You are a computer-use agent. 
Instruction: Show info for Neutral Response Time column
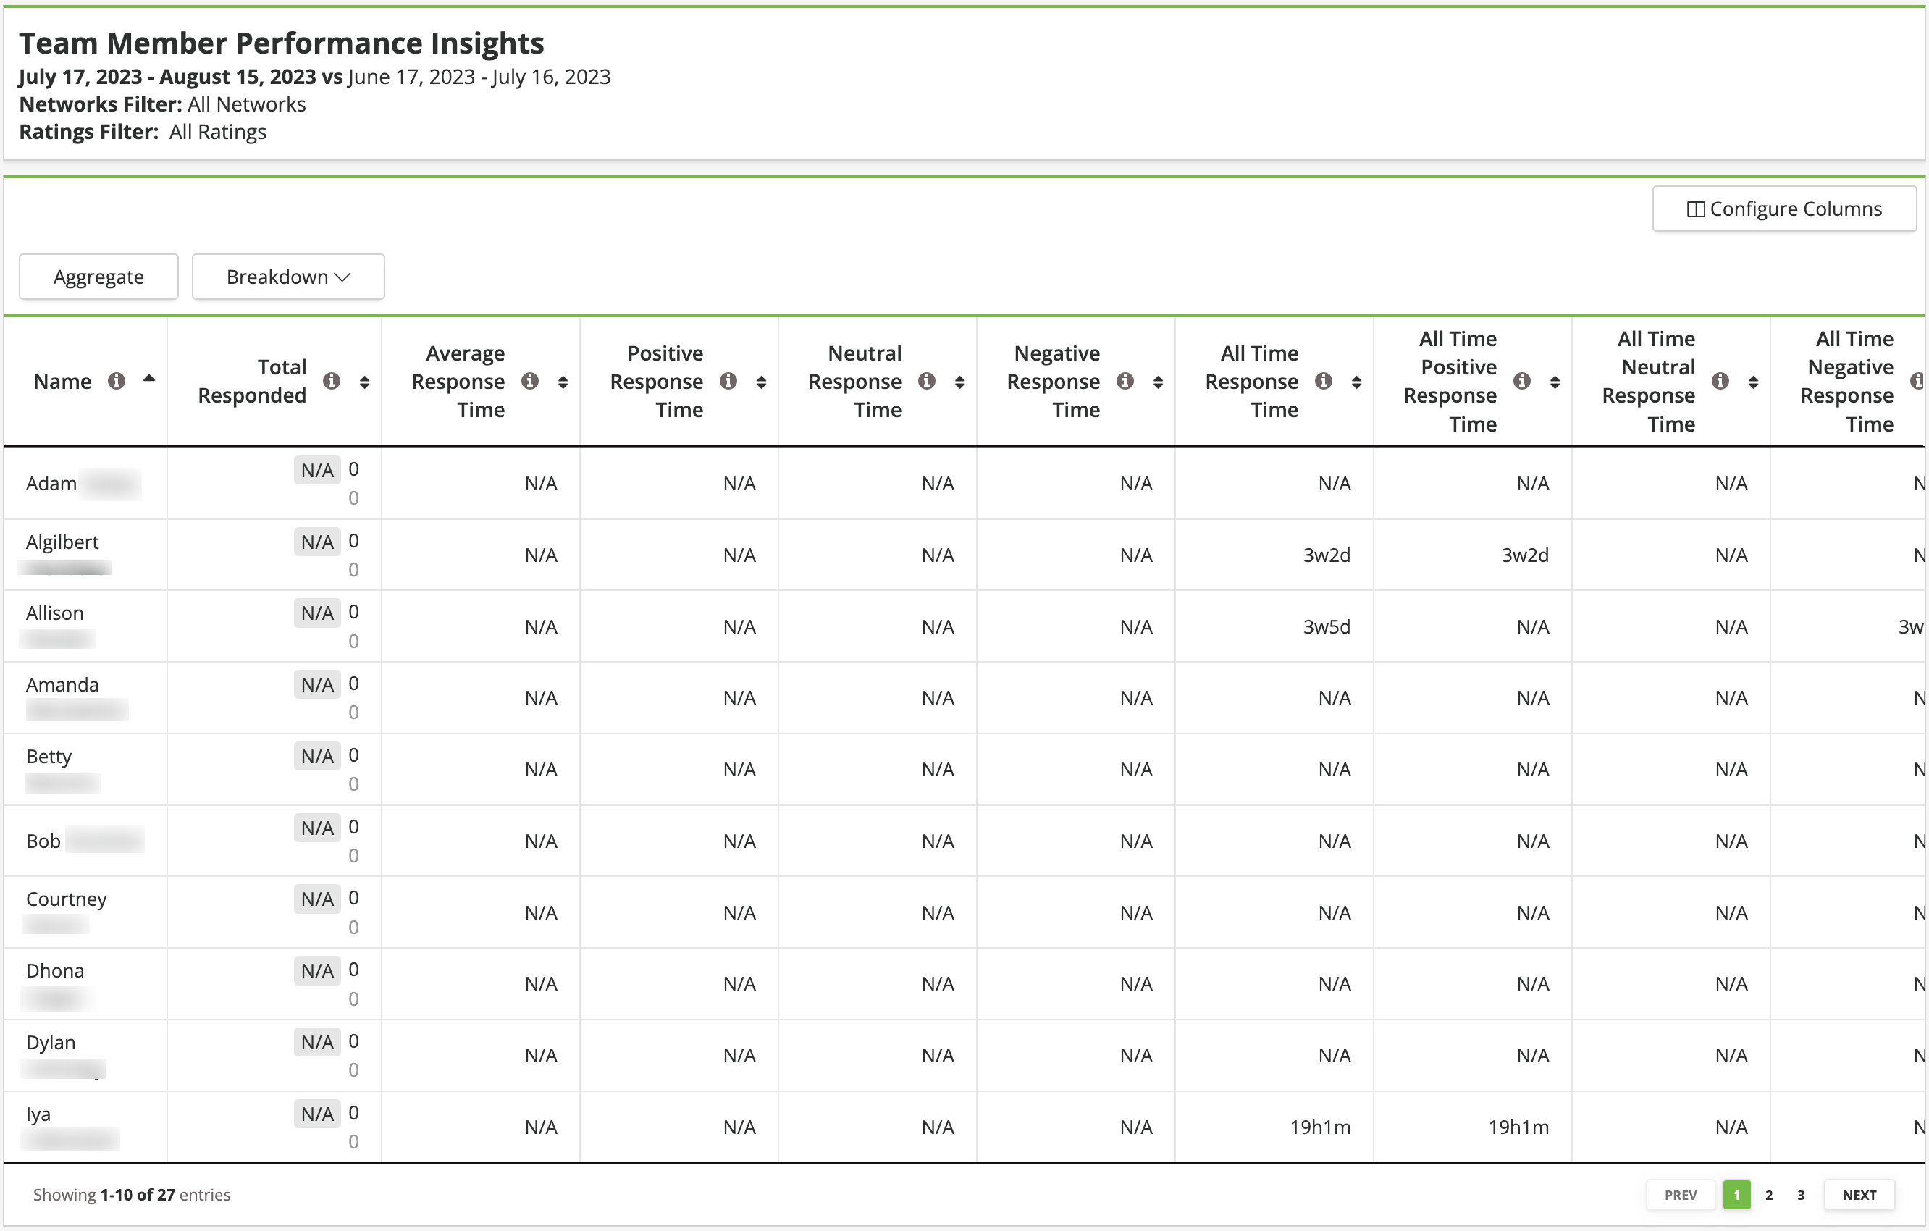[927, 381]
